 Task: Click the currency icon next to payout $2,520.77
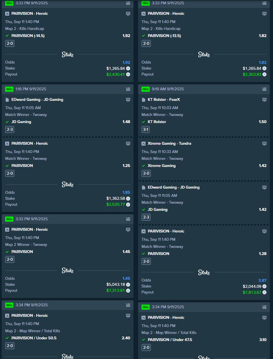[128, 204]
